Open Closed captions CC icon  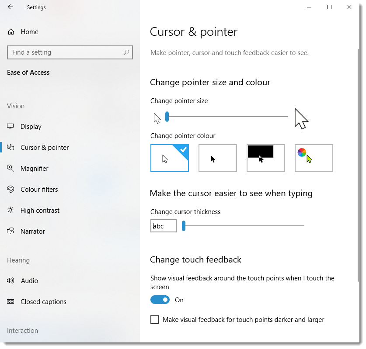(x=10, y=302)
